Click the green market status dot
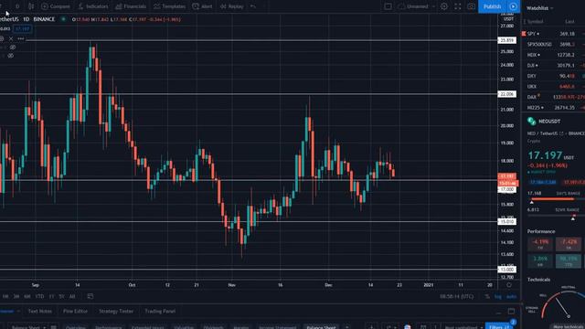 coord(63,19)
